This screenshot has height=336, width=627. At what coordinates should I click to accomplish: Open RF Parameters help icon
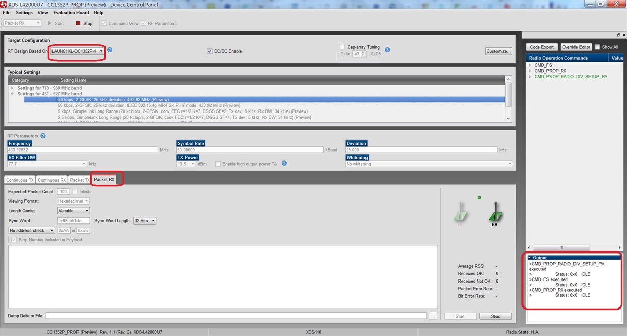pyautogui.click(x=43, y=136)
